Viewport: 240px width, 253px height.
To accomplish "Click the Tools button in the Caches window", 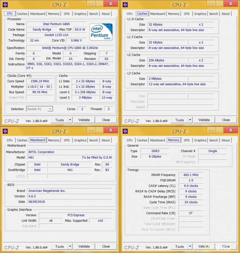I will [x=180, y=120].
